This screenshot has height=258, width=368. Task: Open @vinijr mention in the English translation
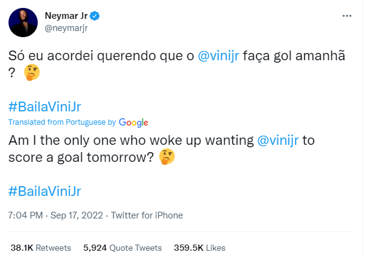(282, 140)
